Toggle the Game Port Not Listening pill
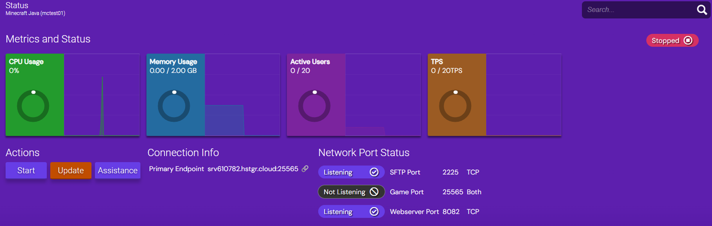The width and height of the screenshot is (712, 226). click(x=351, y=192)
